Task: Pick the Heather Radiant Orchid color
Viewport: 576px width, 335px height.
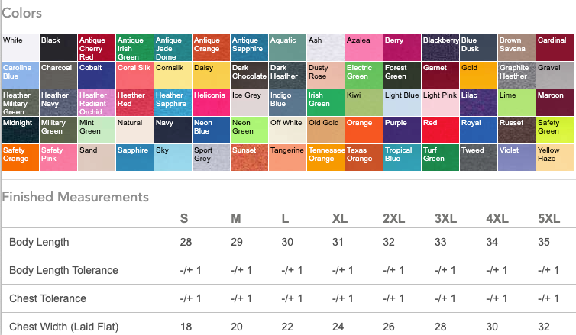Action: pos(96,102)
